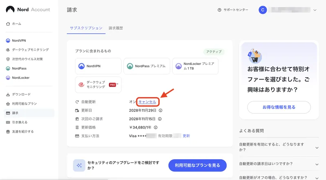Select 請求 in the sidebar

pyautogui.click(x=29, y=113)
